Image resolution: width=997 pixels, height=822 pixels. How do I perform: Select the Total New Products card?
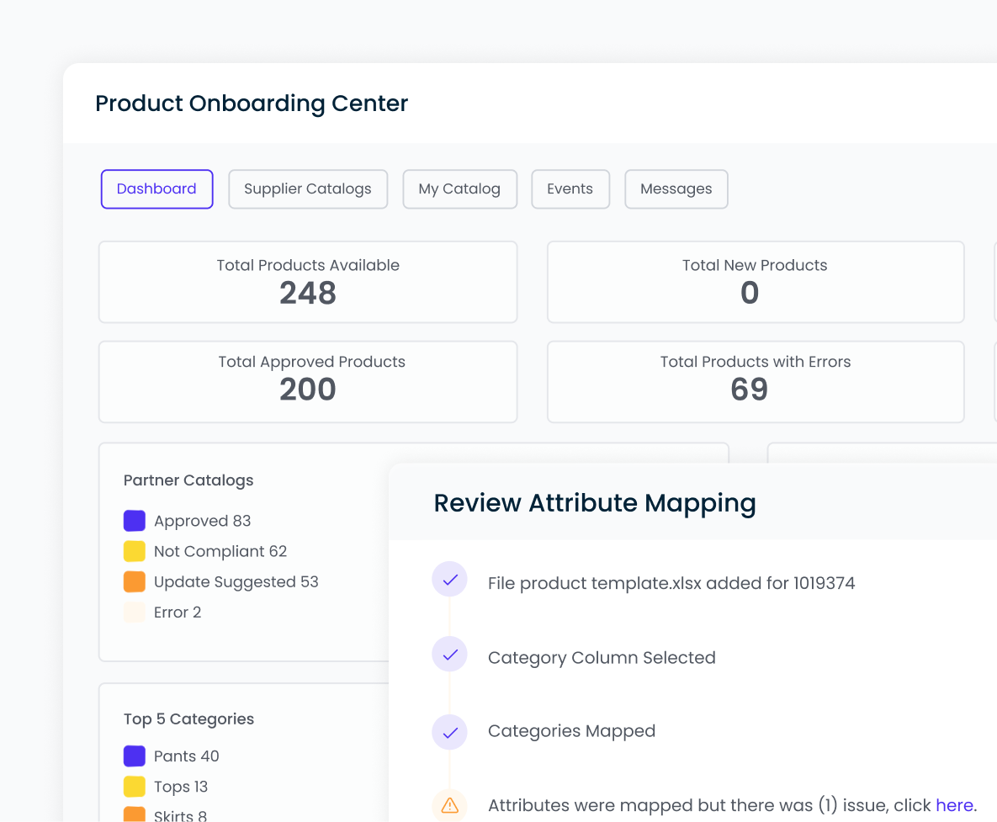click(755, 282)
